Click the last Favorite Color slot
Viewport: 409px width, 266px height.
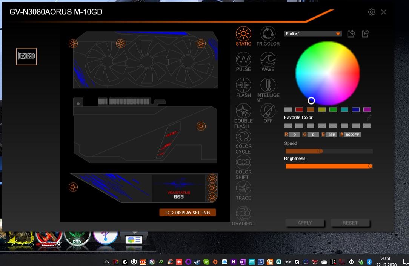pos(367,126)
